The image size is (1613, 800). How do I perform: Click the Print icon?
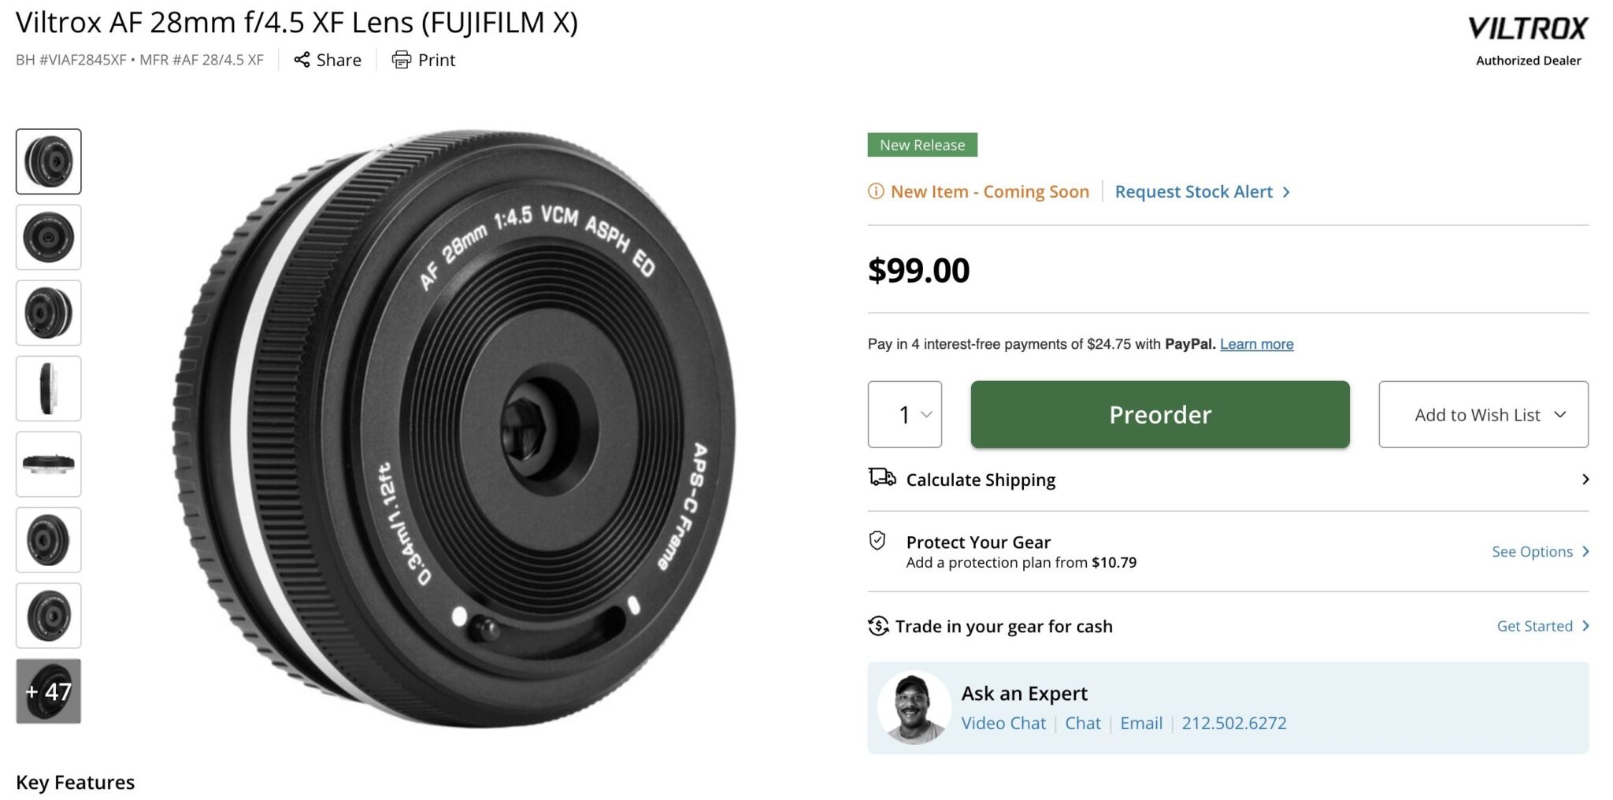[x=402, y=60]
